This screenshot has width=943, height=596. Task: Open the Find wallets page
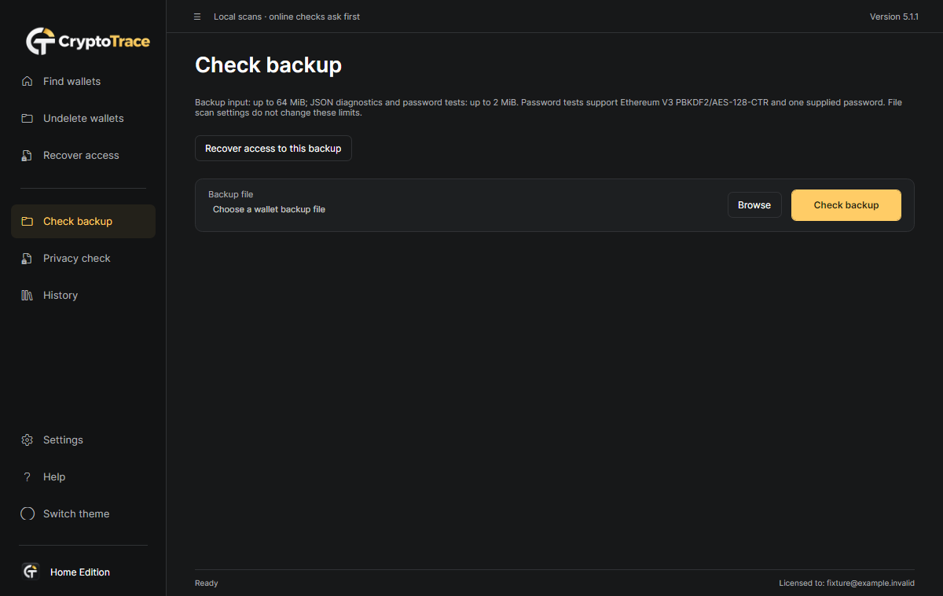pos(83,81)
